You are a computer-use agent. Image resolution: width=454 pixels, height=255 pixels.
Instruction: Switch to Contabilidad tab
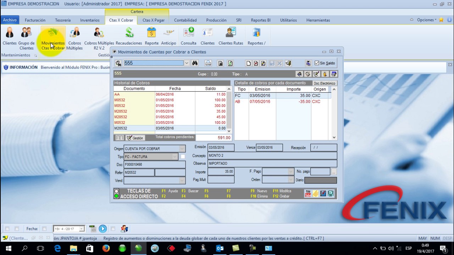[185, 20]
